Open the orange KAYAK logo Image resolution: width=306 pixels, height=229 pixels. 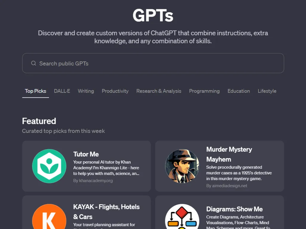click(49, 216)
